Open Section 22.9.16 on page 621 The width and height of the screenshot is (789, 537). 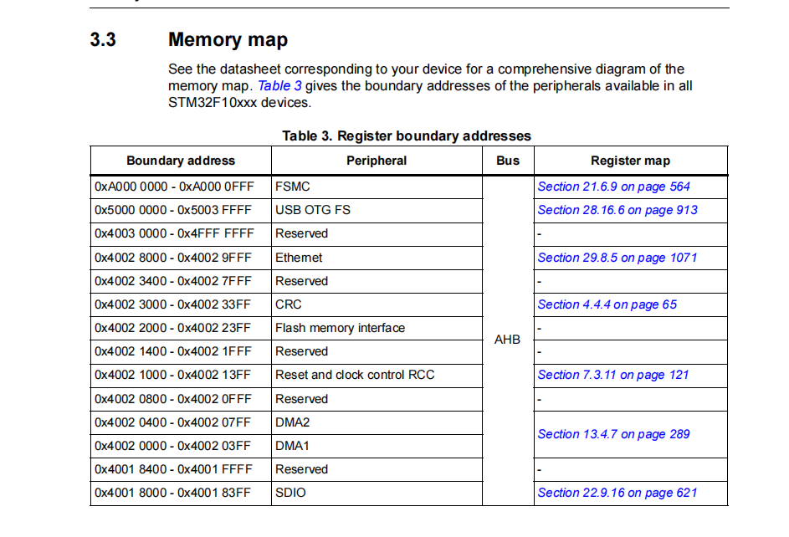617,493
